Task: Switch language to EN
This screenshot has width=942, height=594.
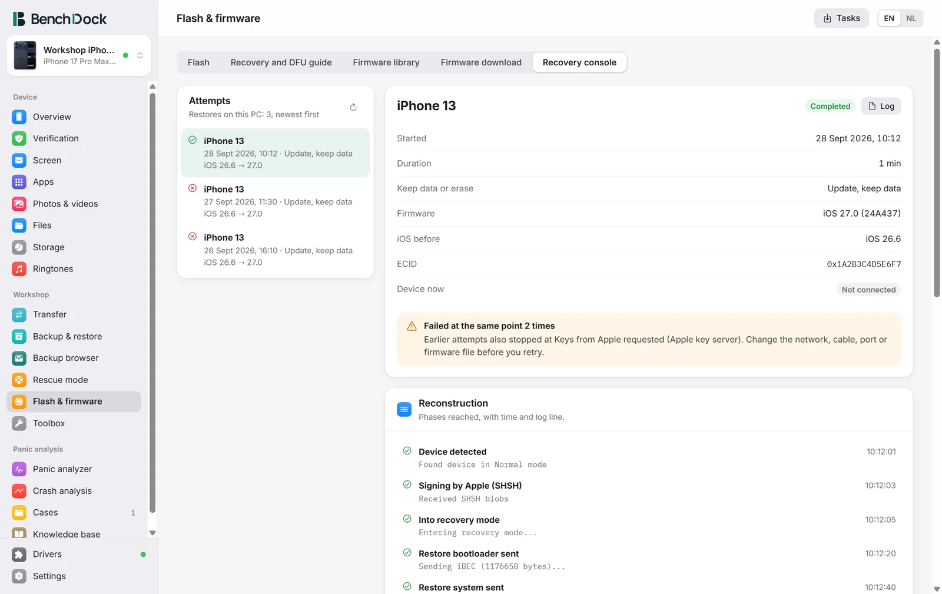Action: click(x=889, y=18)
